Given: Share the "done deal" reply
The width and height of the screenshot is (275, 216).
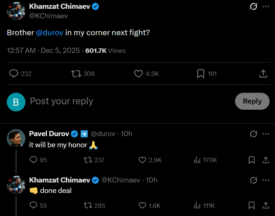Looking at the screenshot, I should [266, 206].
